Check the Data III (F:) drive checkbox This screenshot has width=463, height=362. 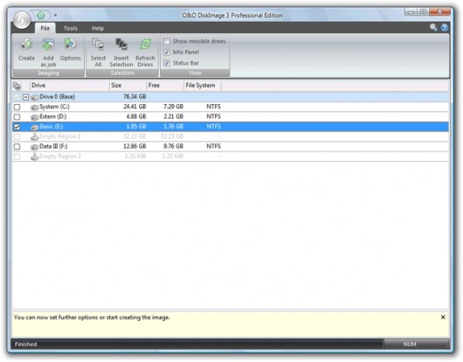(17, 147)
